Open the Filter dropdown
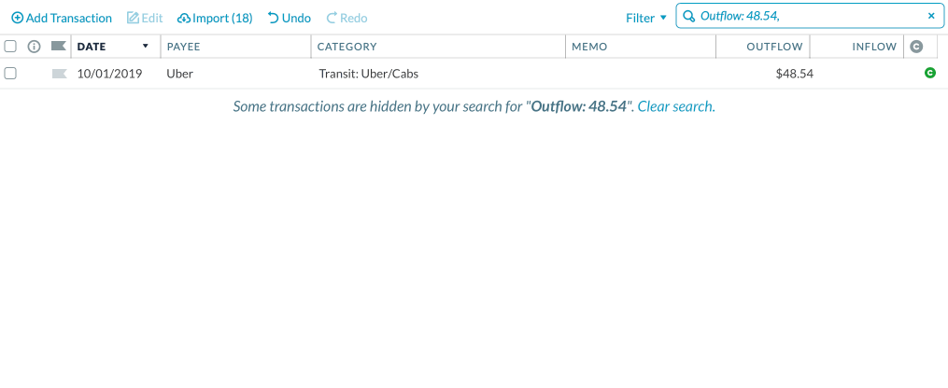Viewport: 948px width, 388px height. (x=646, y=18)
